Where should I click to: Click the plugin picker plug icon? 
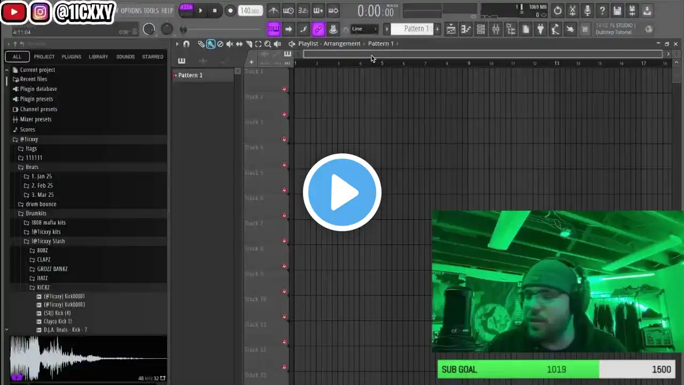tap(540, 29)
